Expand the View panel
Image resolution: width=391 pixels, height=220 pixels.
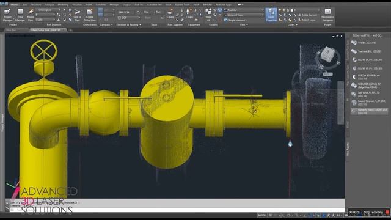coord(244,25)
